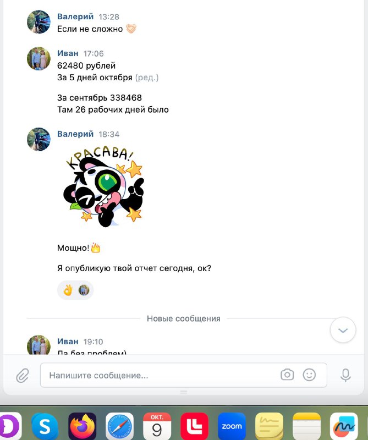Open the КРАСАВА panda sticker
Image resolution: width=368 pixels, height=440 pixels.
click(x=103, y=186)
